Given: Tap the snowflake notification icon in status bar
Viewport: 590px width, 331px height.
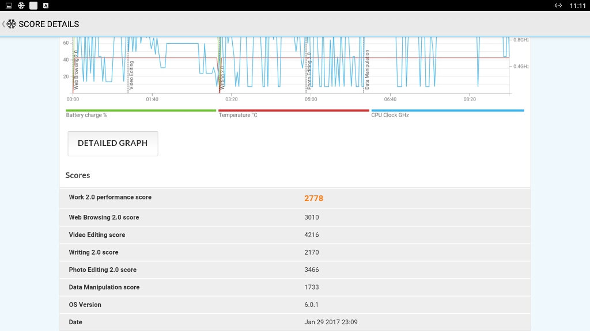Looking at the screenshot, I should click(21, 6).
